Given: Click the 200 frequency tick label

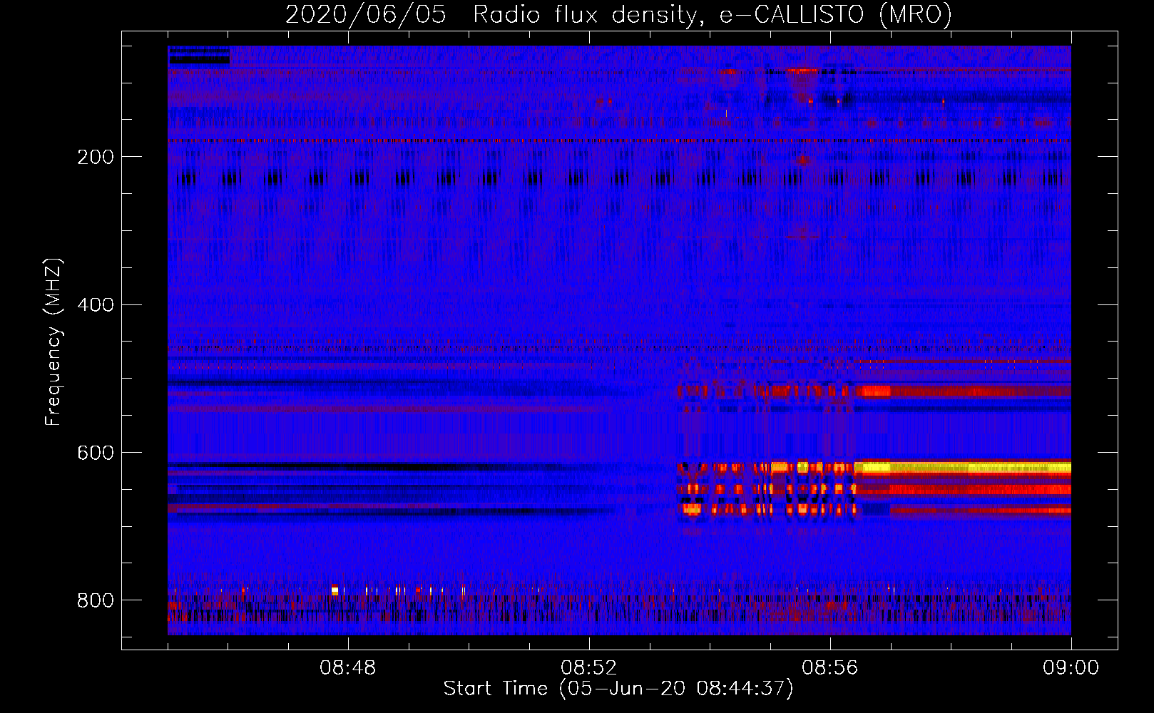Looking at the screenshot, I should click(x=96, y=157).
